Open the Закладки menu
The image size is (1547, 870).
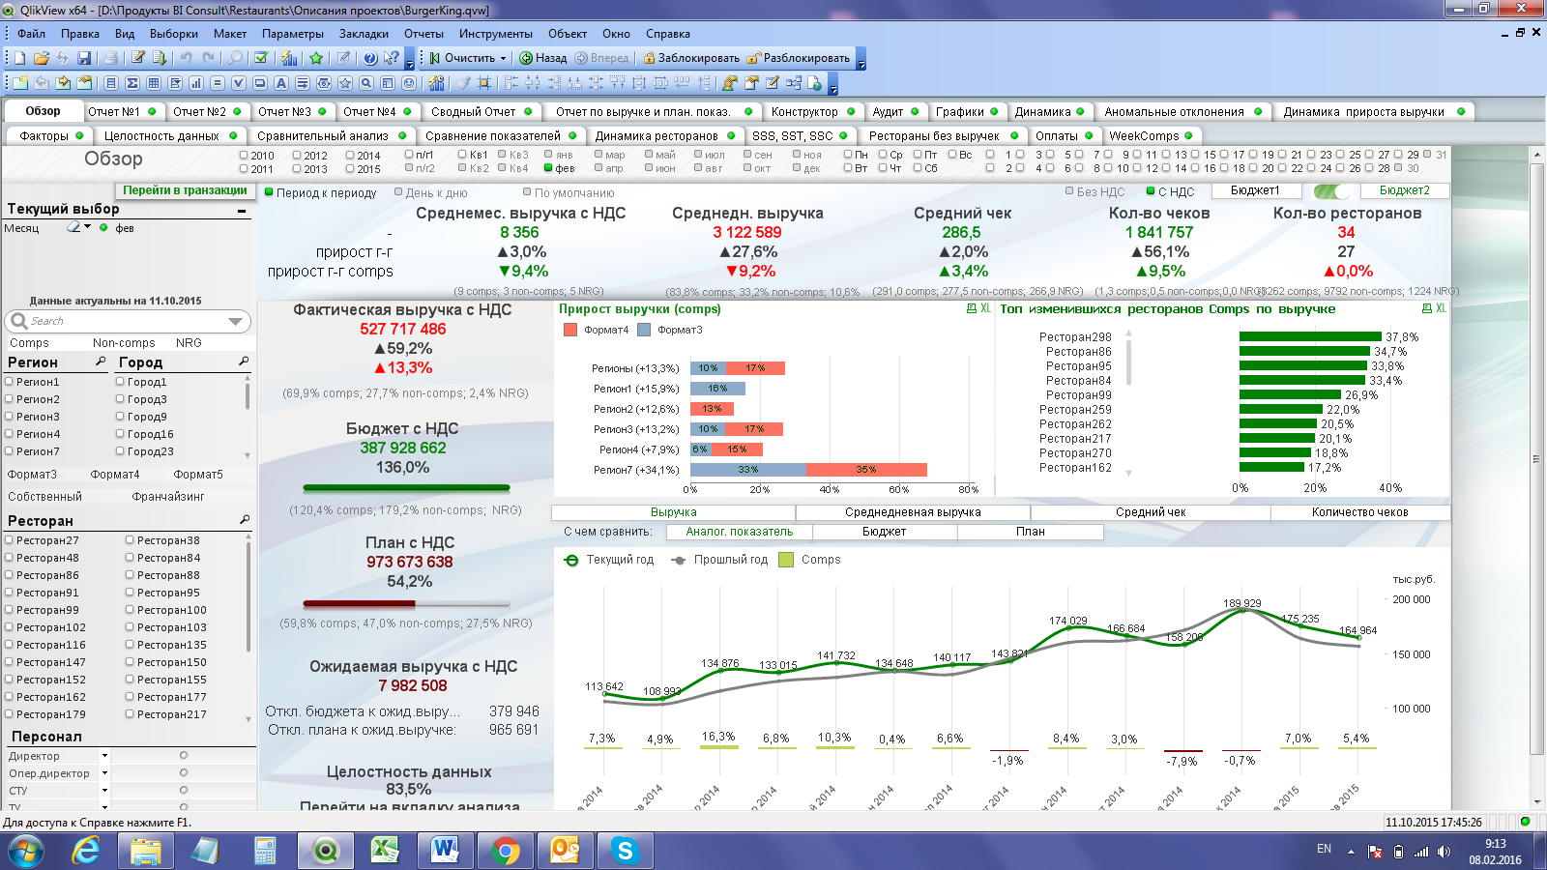pos(364,34)
